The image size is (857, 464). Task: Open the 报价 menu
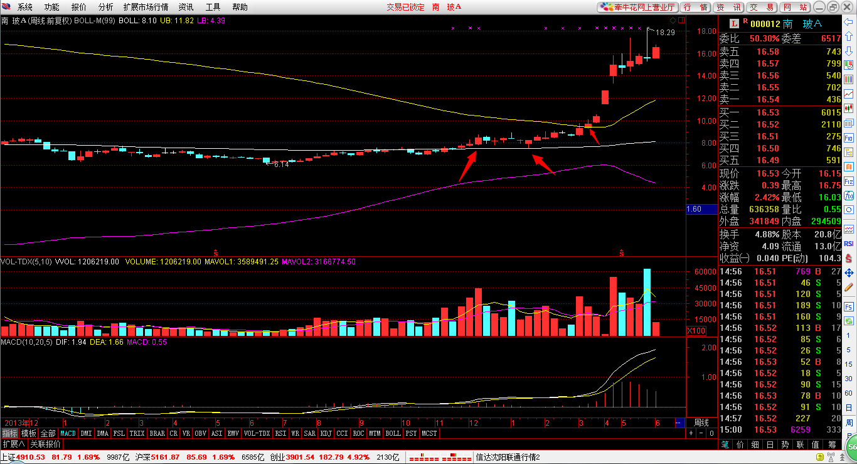[x=79, y=7]
